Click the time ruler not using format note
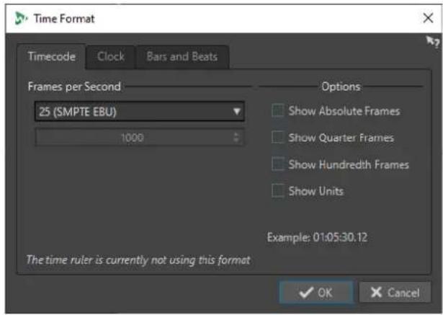The width and height of the screenshot is (443, 315). coord(138,260)
